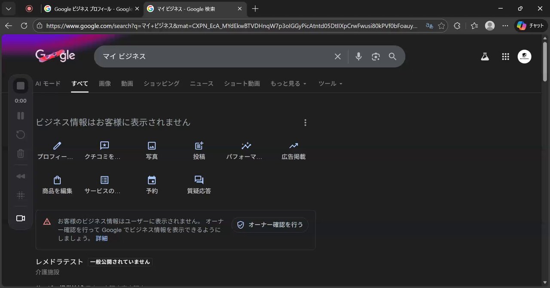Open browser extensions puzzle icon

pyautogui.click(x=457, y=26)
